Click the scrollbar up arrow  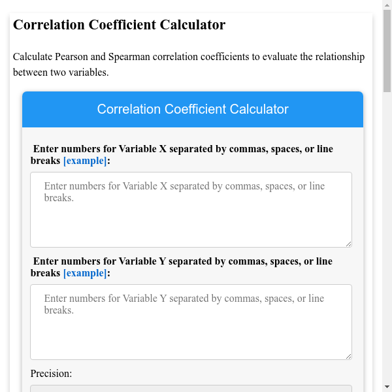(x=387, y=5)
